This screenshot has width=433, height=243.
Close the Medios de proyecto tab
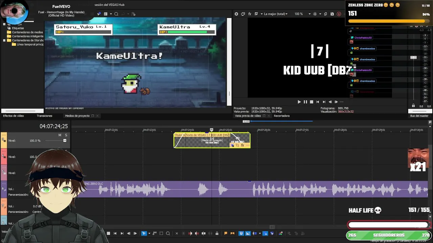click(x=97, y=116)
